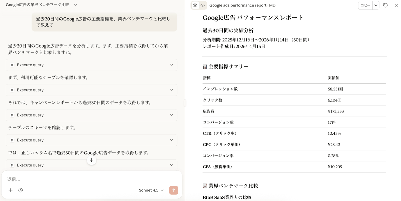Image resolution: width=401 pixels, height=201 pixels.
Task: Click the 返信… reply input field
Action: click(92, 179)
